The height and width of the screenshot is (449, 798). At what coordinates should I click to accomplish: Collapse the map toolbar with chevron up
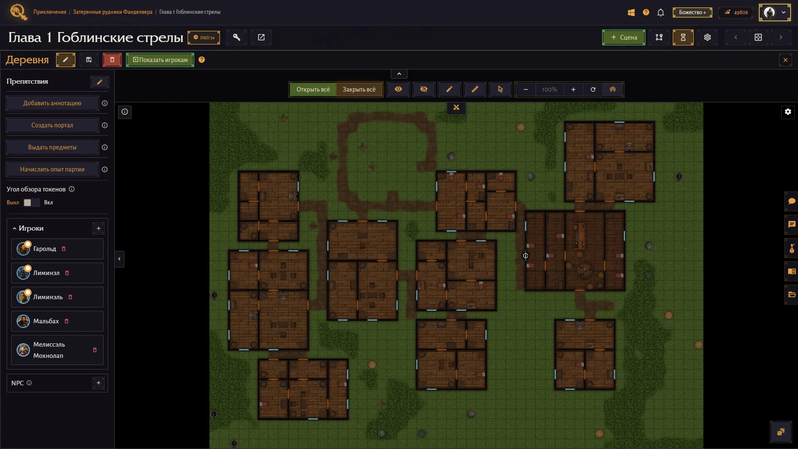tap(399, 74)
